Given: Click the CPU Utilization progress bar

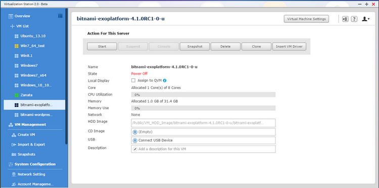Looking at the screenshot, I should pos(203,95).
